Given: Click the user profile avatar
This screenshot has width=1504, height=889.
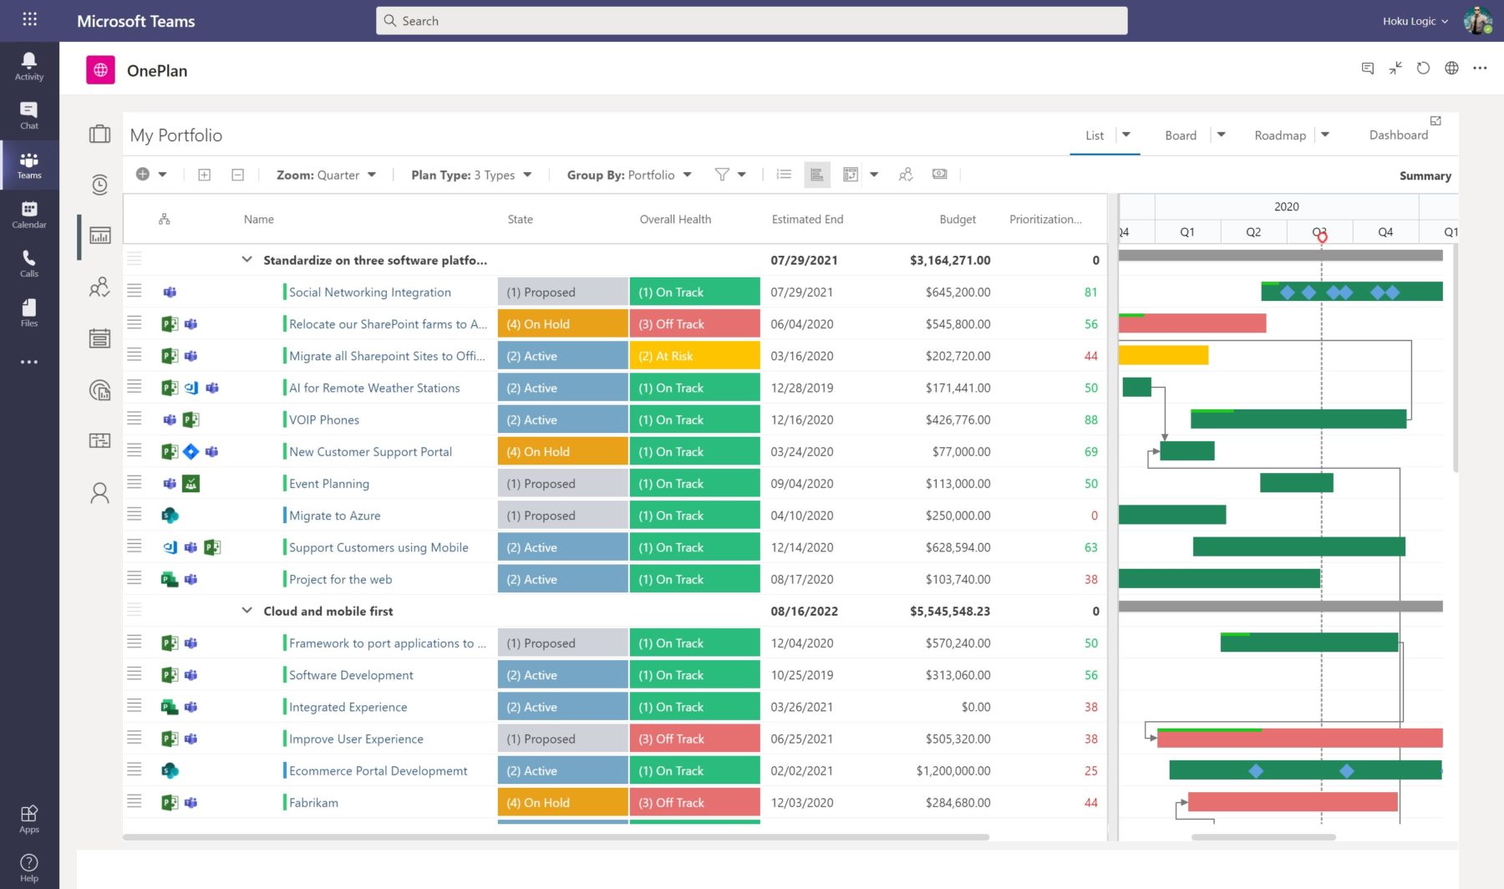Looking at the screenshot, I should 1476,20.
